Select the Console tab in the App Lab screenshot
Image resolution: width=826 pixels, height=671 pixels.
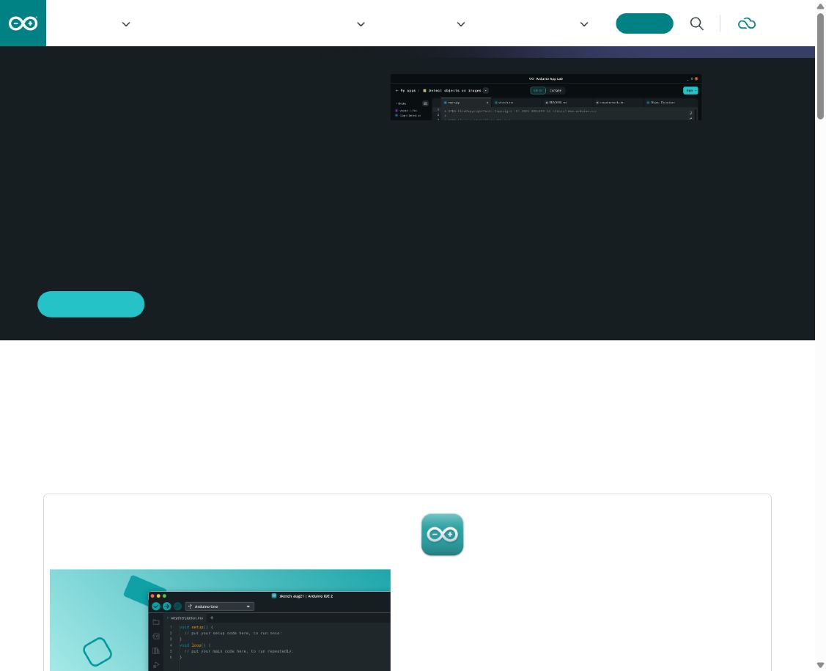tap(556, 91)
